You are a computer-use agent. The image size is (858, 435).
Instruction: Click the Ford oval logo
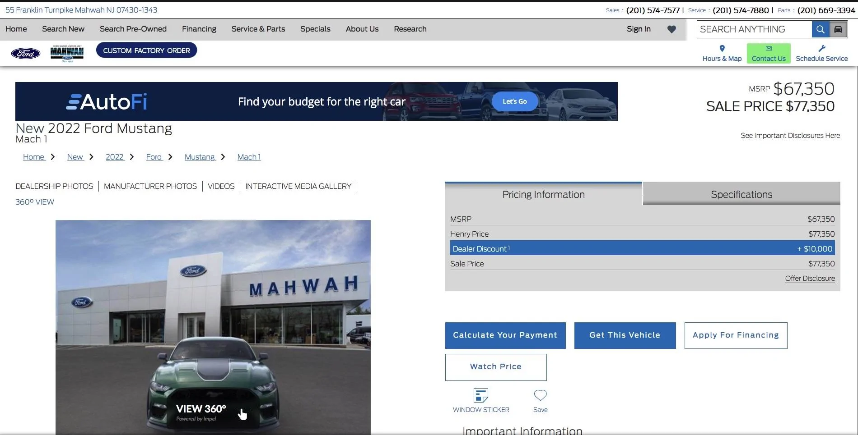pos(26,54)
